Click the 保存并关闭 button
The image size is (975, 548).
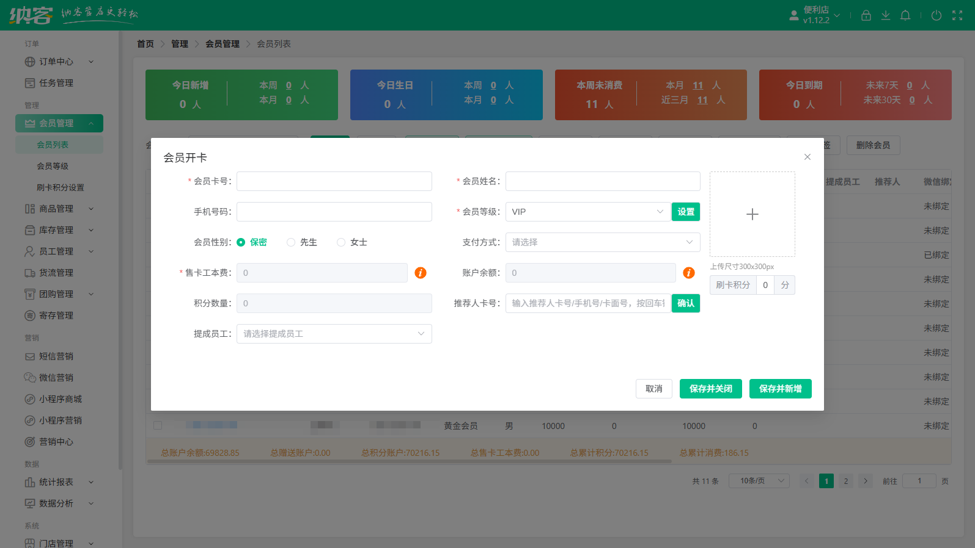710,389
